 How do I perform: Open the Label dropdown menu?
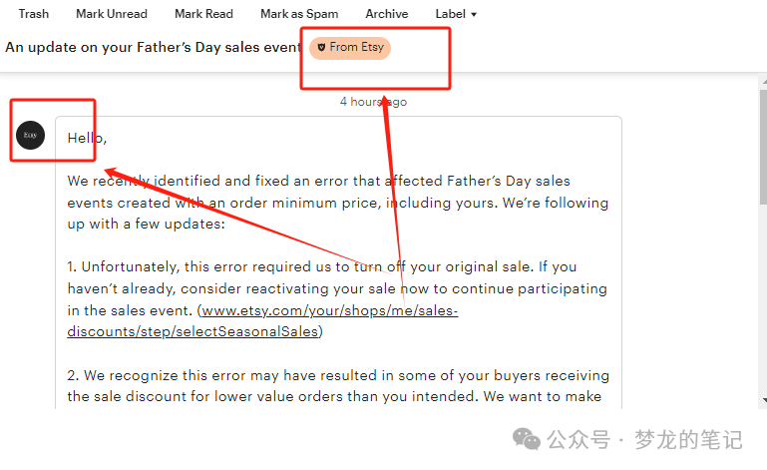coord(456,14)
